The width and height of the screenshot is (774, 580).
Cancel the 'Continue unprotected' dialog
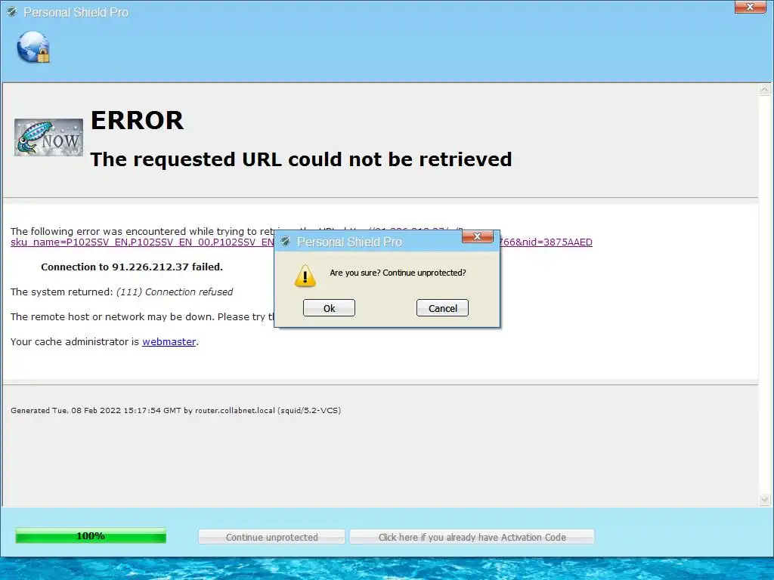[x=442, y=308]
